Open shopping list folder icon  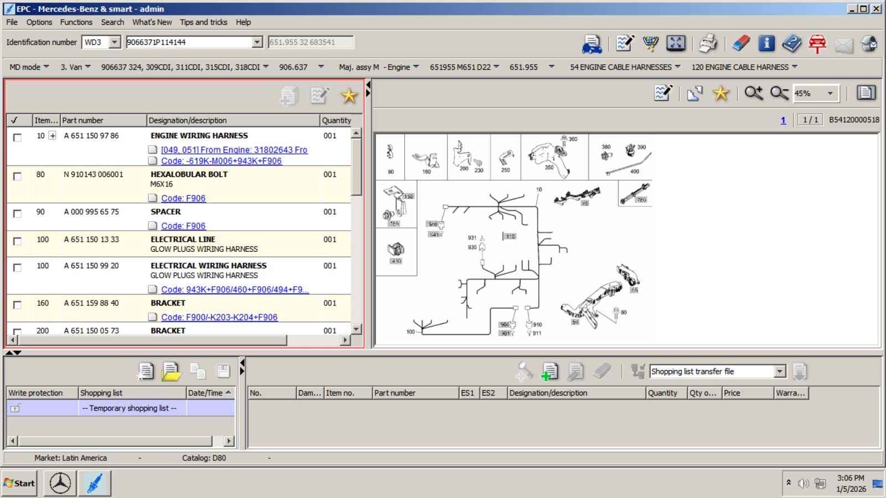[x=171, y=371]
